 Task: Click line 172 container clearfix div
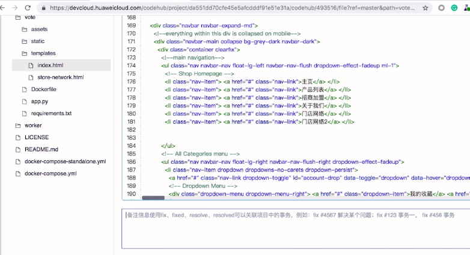pyautogui.click(x=199, y=50)
